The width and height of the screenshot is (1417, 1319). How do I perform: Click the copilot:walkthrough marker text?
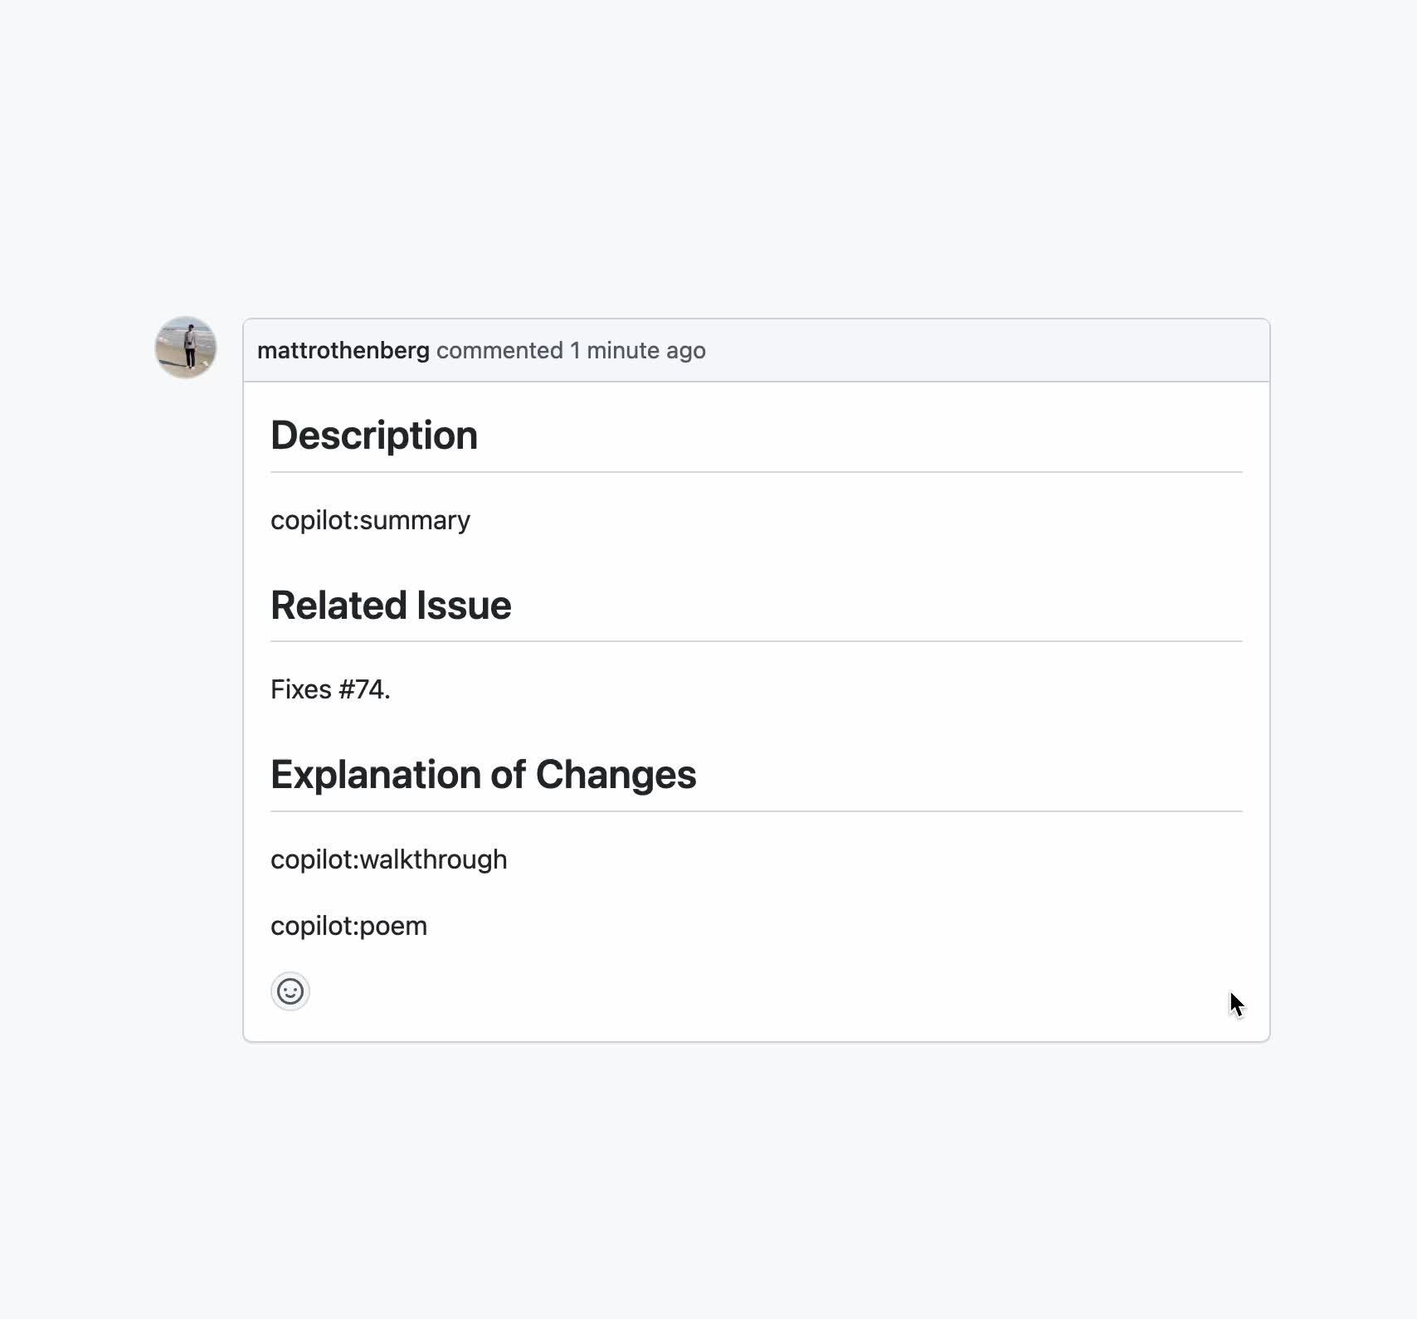(x=388, y=859)
